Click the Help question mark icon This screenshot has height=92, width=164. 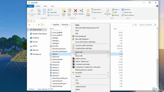(157, 6)
